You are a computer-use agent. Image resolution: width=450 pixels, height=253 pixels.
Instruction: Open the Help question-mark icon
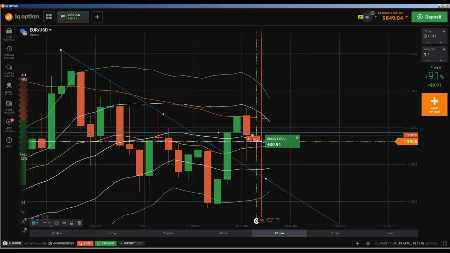[9, 140]
